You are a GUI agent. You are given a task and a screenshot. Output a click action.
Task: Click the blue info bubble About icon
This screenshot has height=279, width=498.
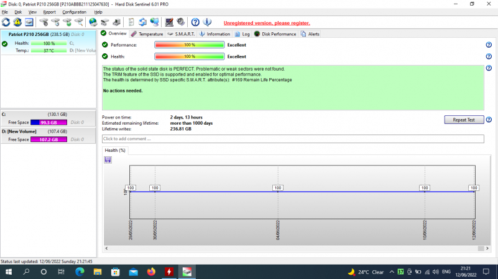coord(207,22)
